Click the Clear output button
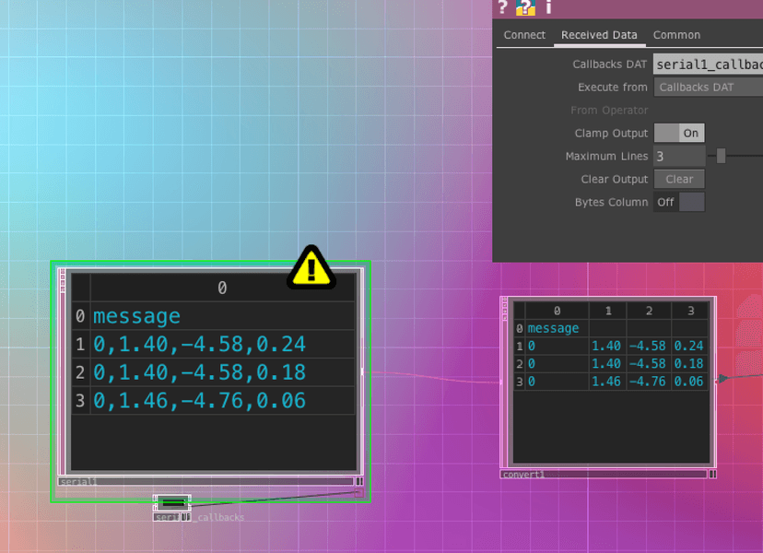The width and height of the screenshot is (763, 553). [679, 179]
